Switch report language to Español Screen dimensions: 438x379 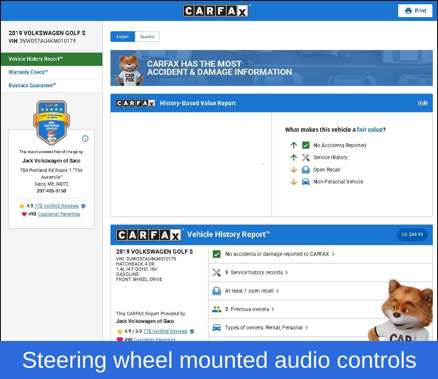pyautogui.click(x=147, y=37)
